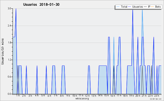The height and width of the screenshot is (101, 164).
Task: Click the '19 h' x-axis label
Action: click(x=131, y=96)
